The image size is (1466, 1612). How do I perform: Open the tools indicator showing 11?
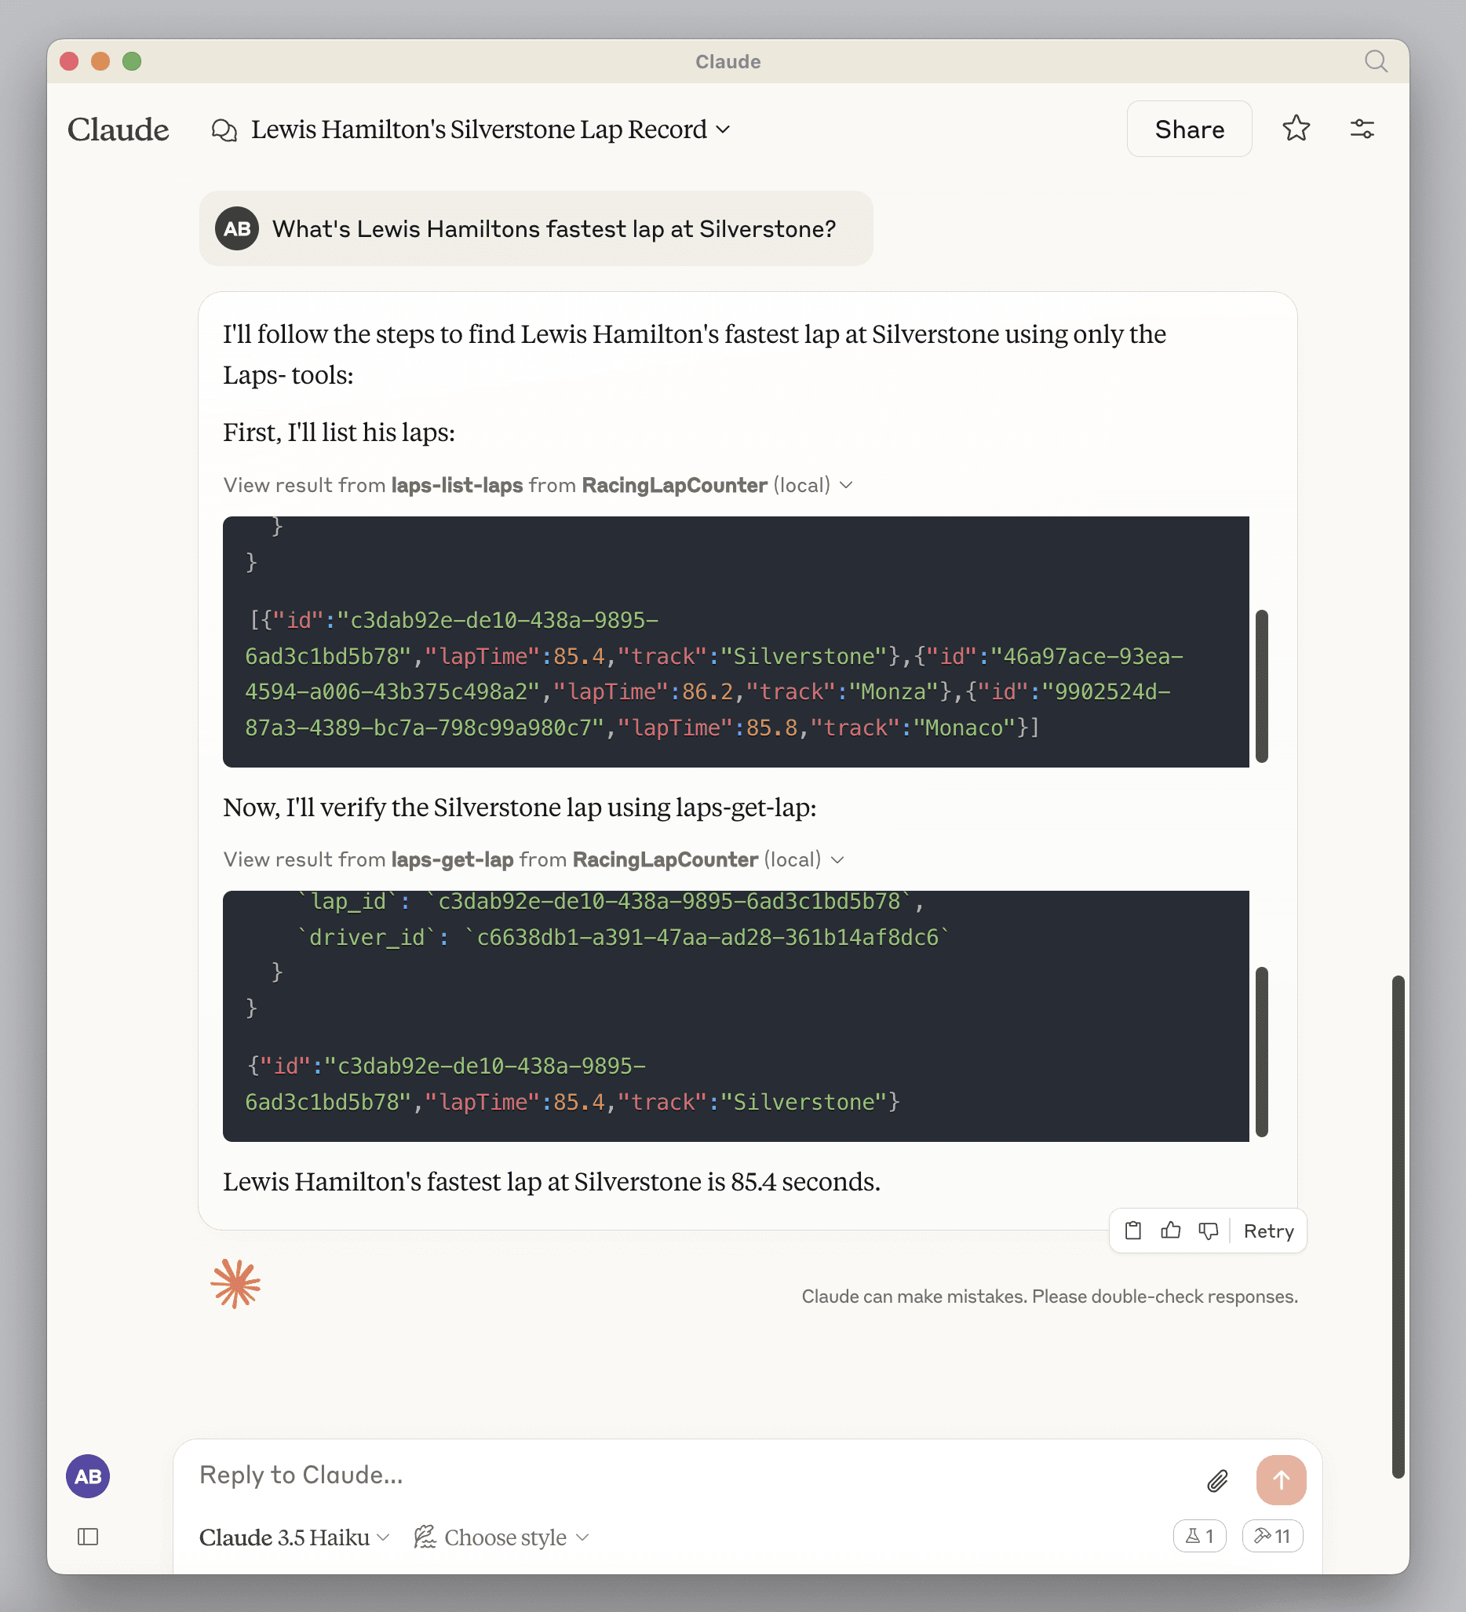pyautogui.click(x=1271, y=1536)
